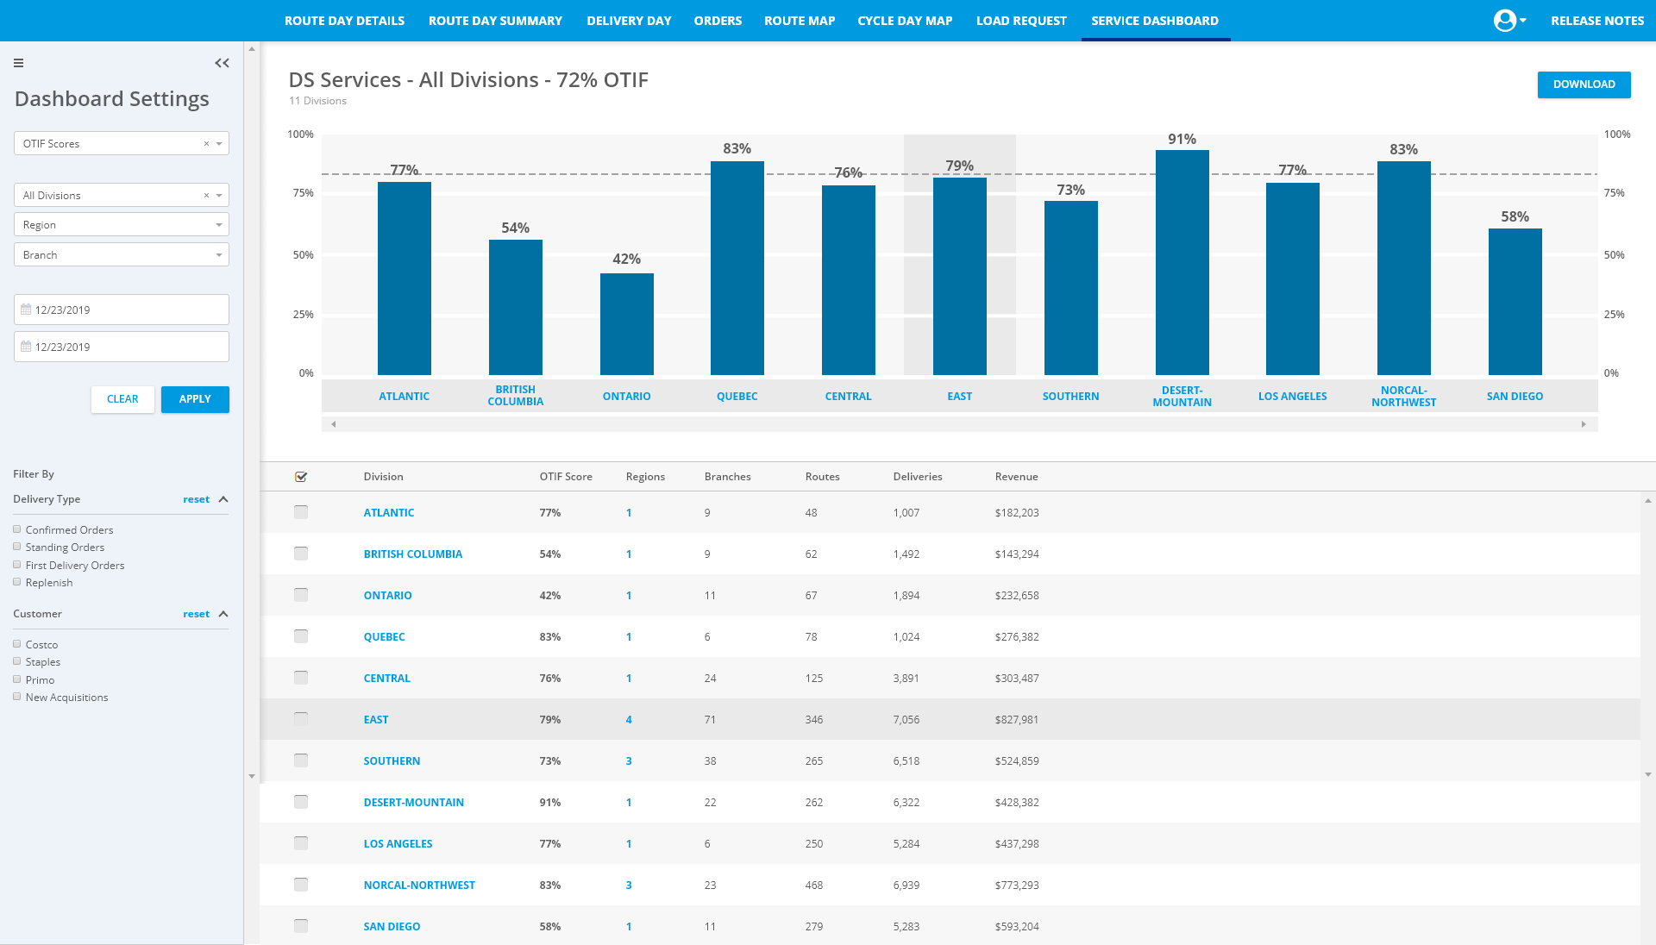Open the Cycle Day Map tab
Viewport: 1656px width, 945px height.
point(905,20)
